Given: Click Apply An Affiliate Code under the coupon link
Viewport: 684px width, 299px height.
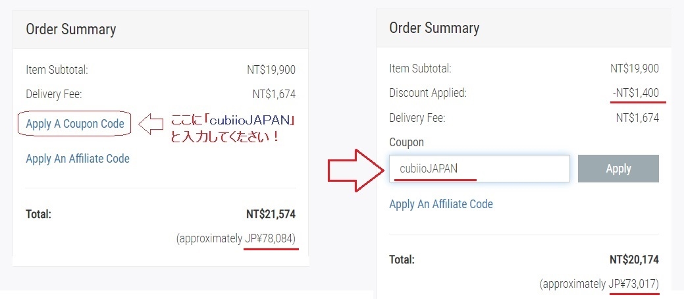Looking at the screenshot, I should click(x=78, y=159).
